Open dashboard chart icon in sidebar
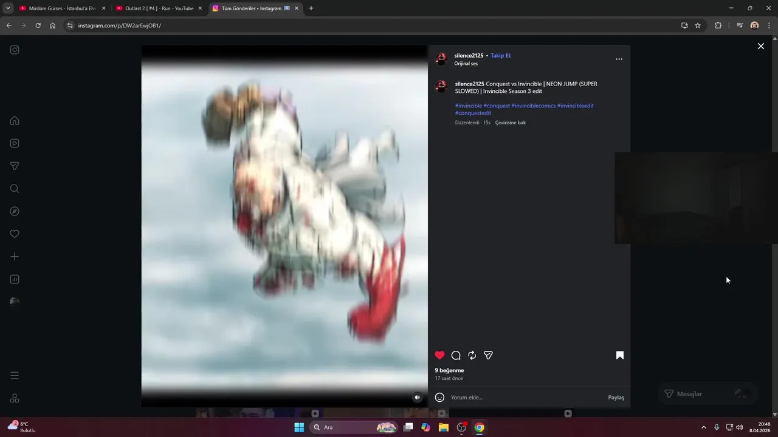This screenshot has height=437, width=778. [x=15, y=279]
